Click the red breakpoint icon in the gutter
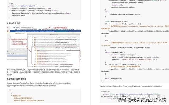The height and width of the screenshot is (105, 169). (x=8, y=31)
